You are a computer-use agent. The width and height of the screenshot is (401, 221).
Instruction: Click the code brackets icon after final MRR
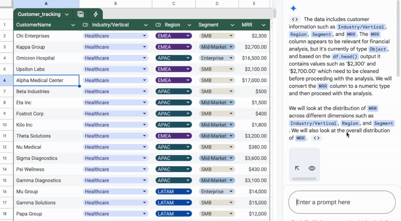(317, 138)
